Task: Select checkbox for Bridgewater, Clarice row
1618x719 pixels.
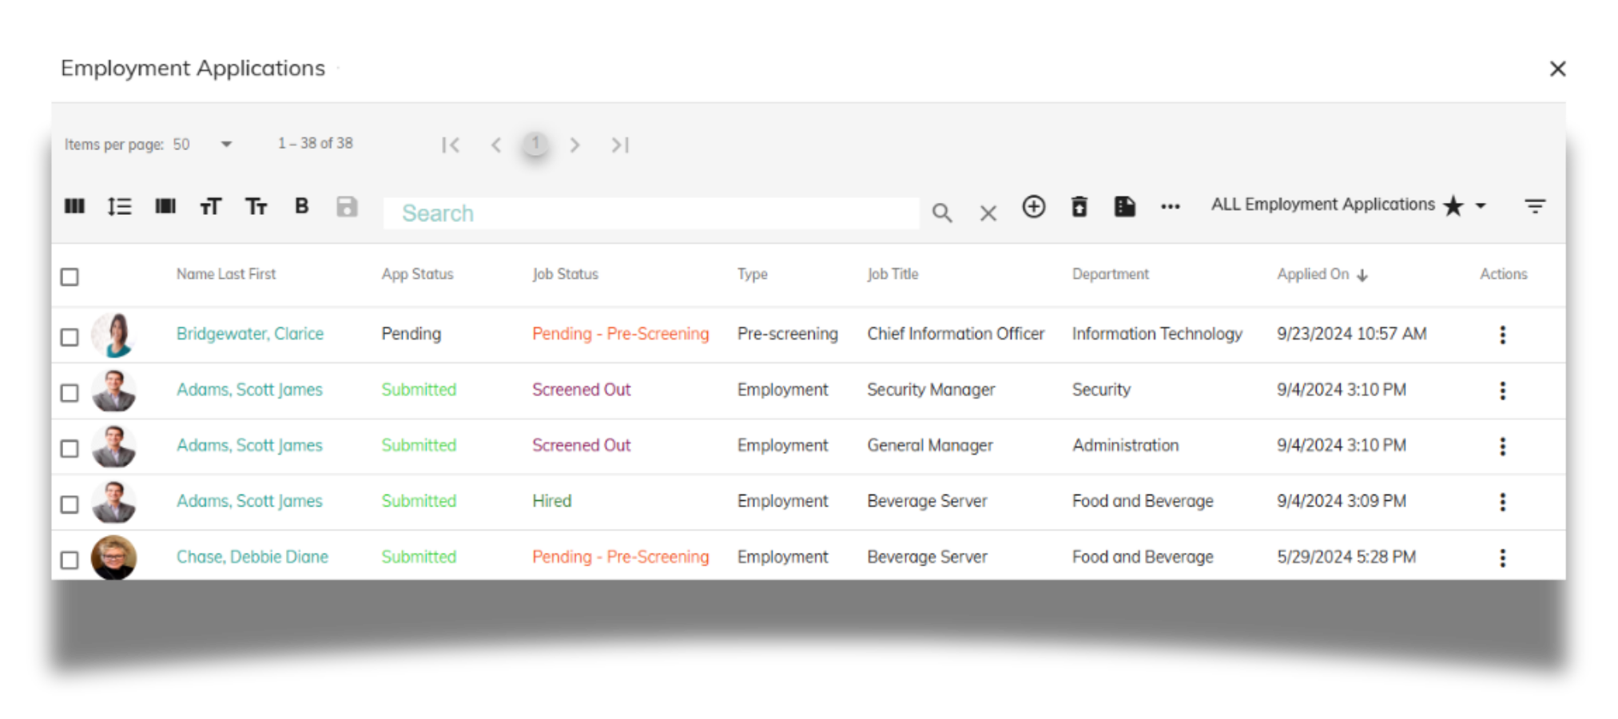Action: [x=70, y=337]
